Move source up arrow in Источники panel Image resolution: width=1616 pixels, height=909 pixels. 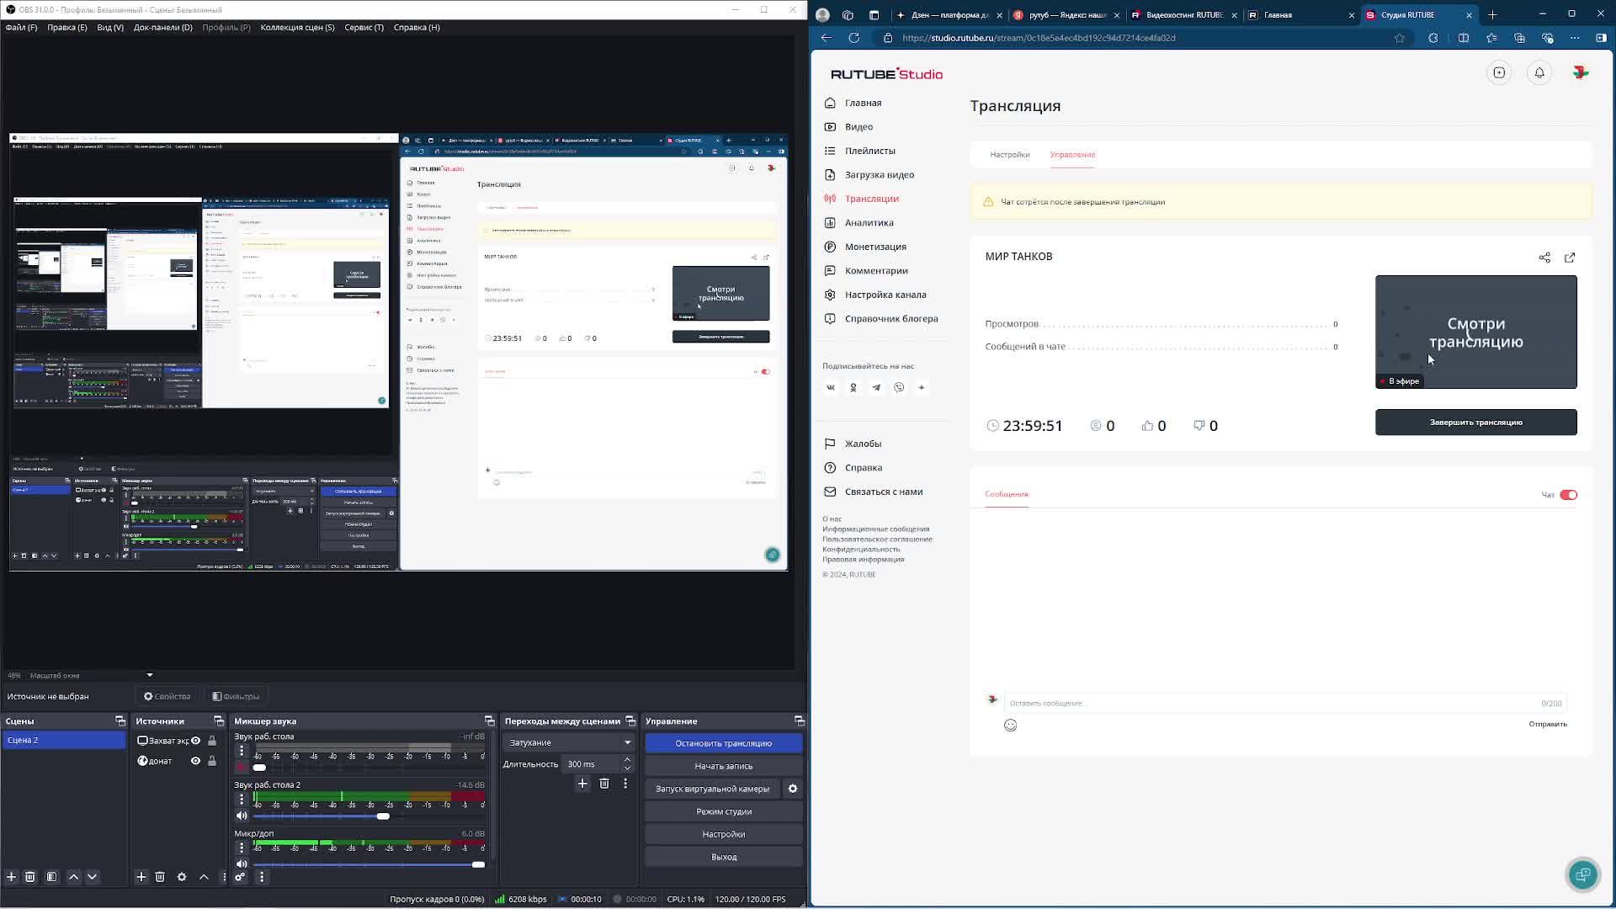(x=204, y=877)
